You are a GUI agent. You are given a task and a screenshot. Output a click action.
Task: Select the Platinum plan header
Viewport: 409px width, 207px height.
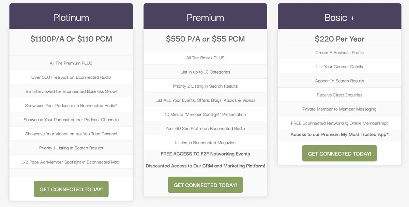point(71,17)
